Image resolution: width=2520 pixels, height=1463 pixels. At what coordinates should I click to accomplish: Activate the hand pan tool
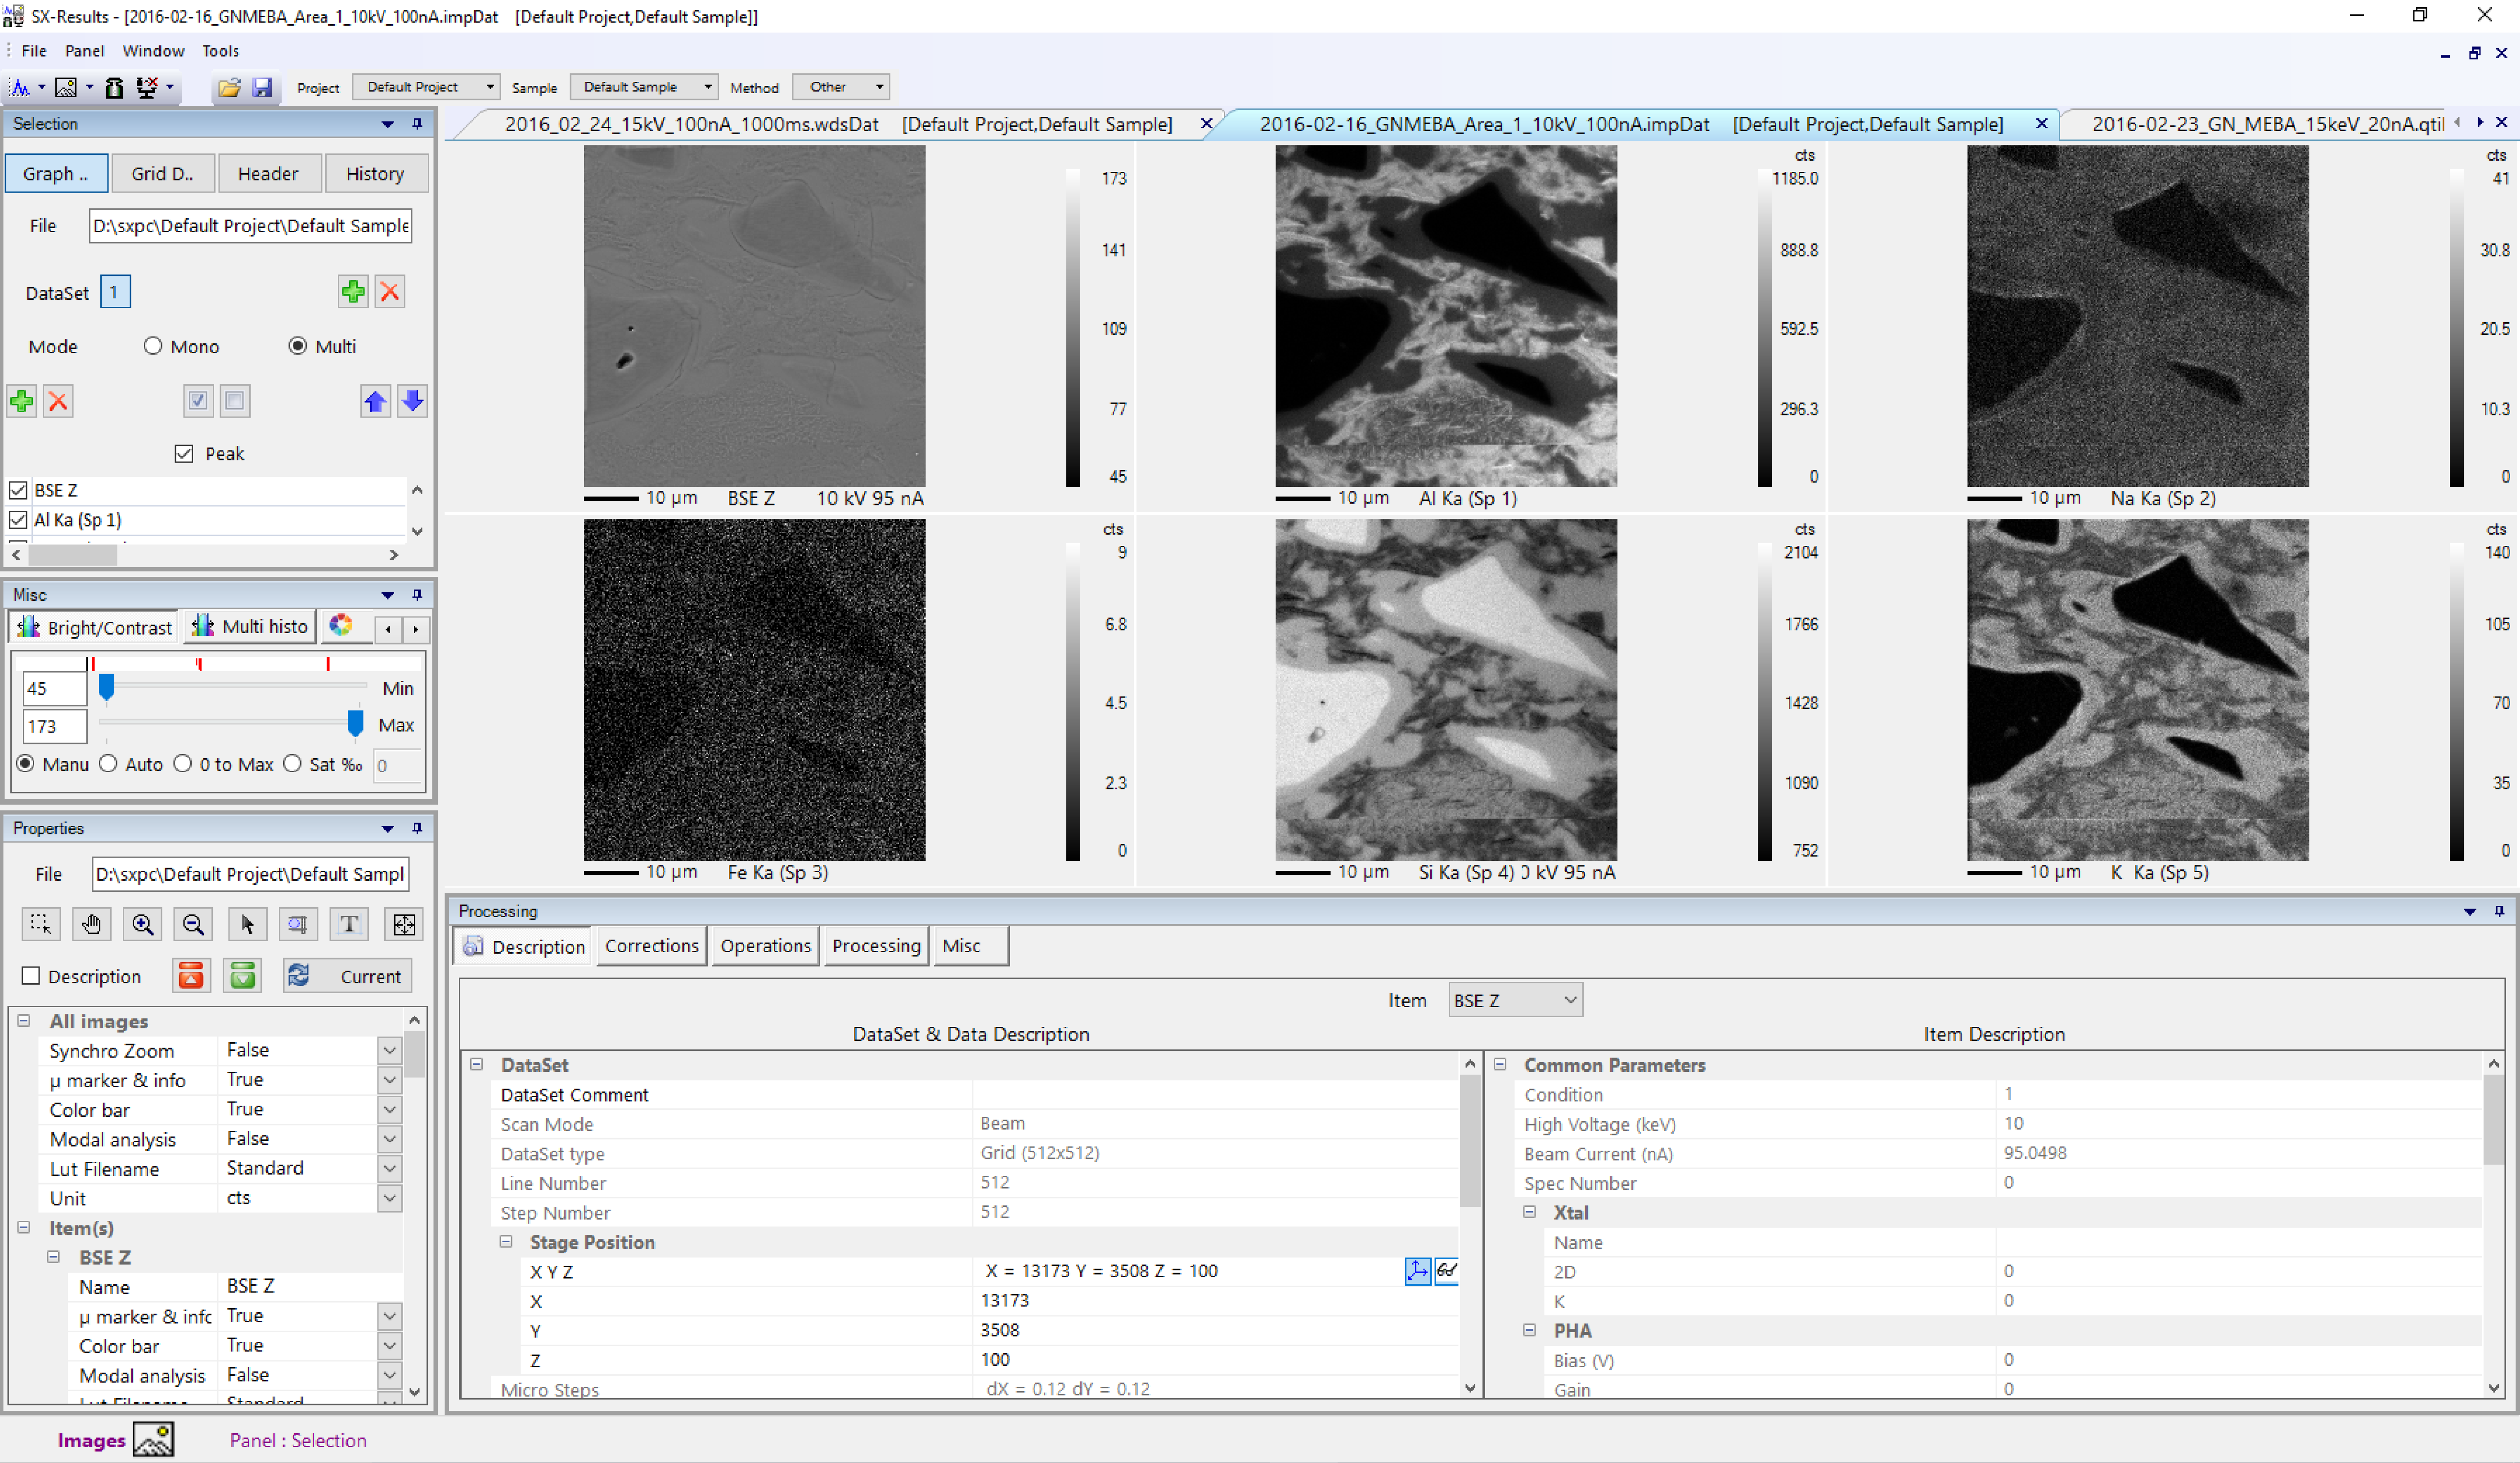click(x=92, y=924)
